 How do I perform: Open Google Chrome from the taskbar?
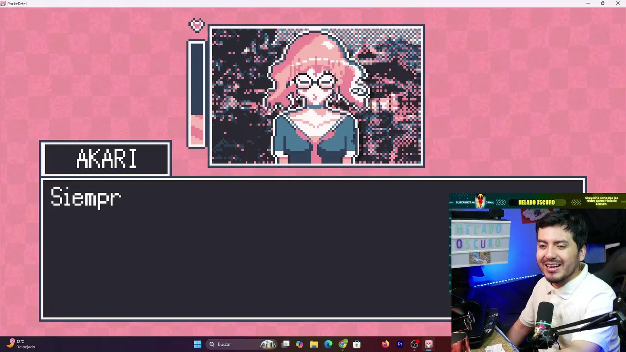click(x=343, y=344)
